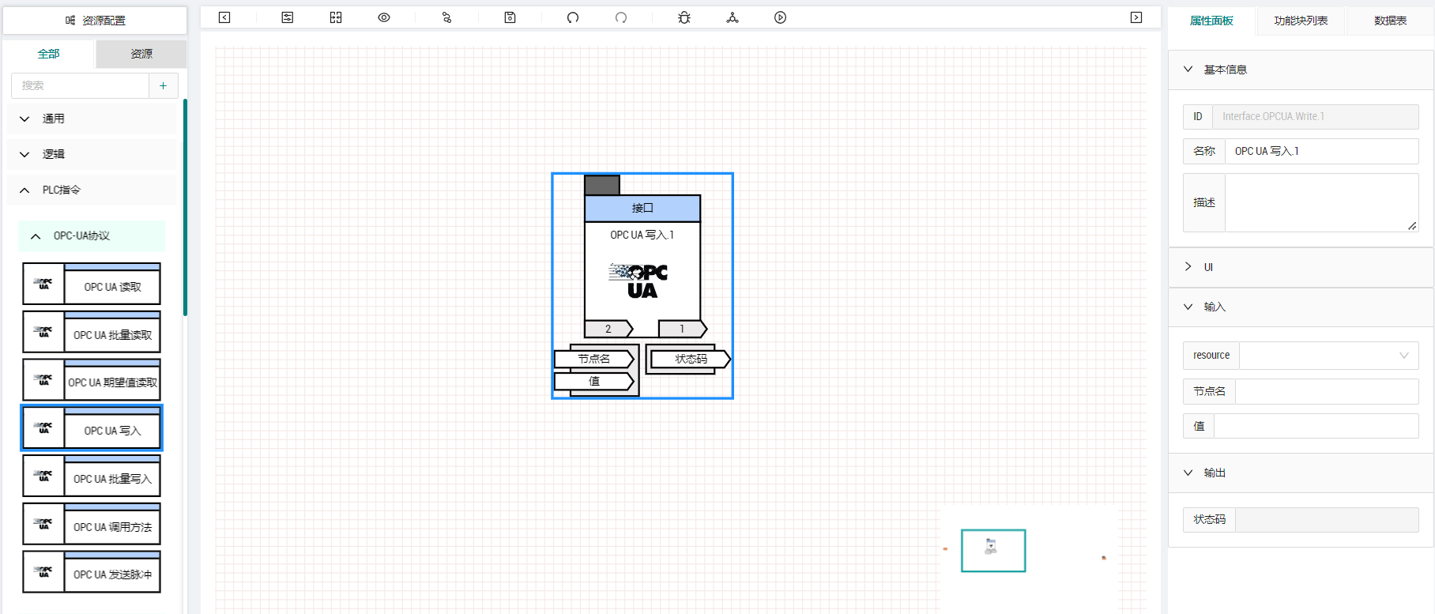Click the 接口 header on the canvas block
The height and width of the screenshot is (614, 1435).
click(x=642, y=208)
